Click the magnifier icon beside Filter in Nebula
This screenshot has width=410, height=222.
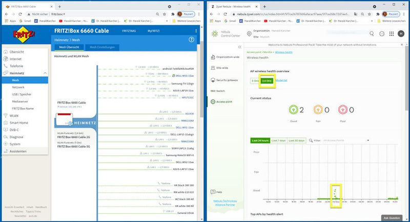coord(311,140)
